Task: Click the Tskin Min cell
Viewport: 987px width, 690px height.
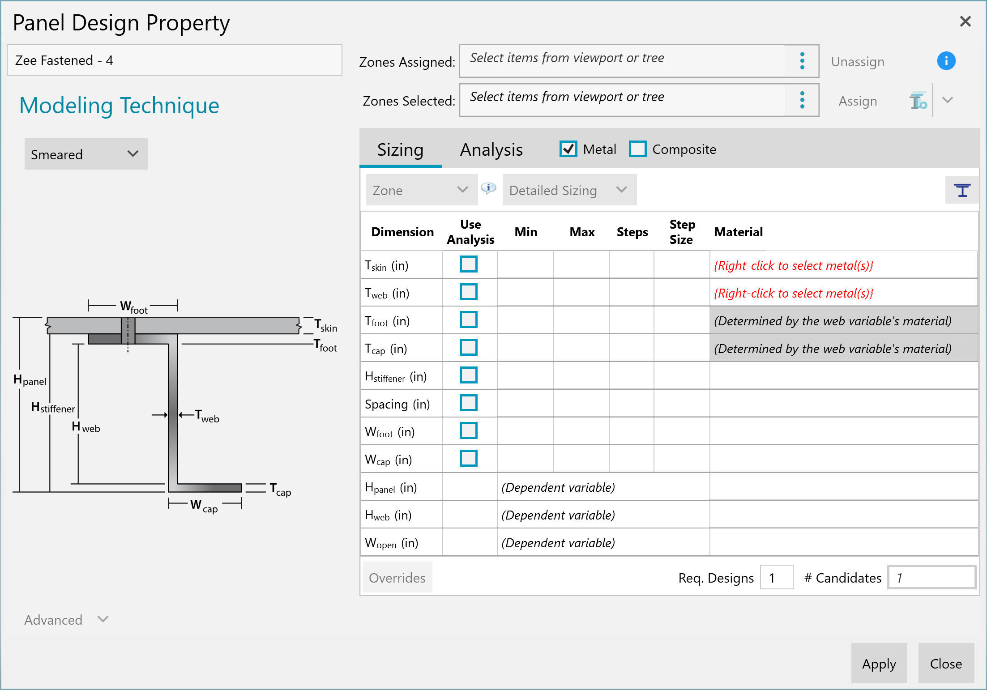Action: 525,265
